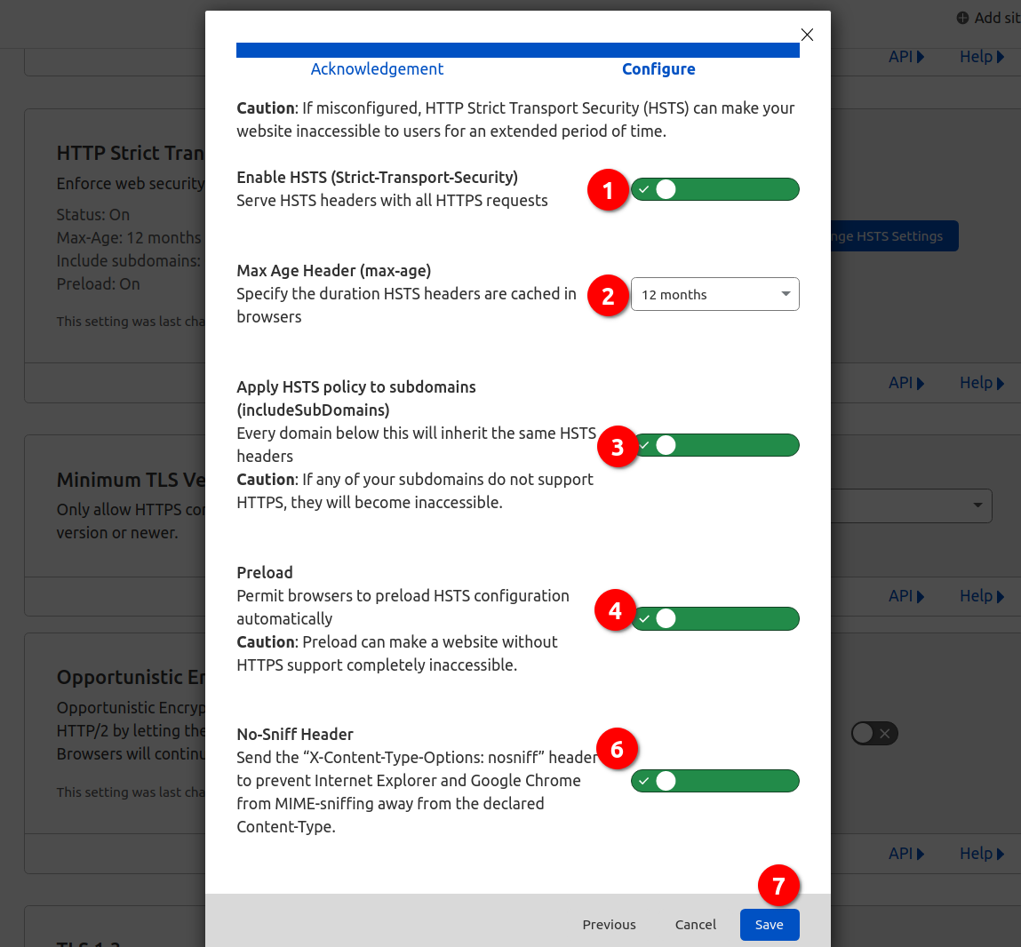Click the red step 4 marker
Viewport: 1021px width, 947px height.
coord(615,611)
